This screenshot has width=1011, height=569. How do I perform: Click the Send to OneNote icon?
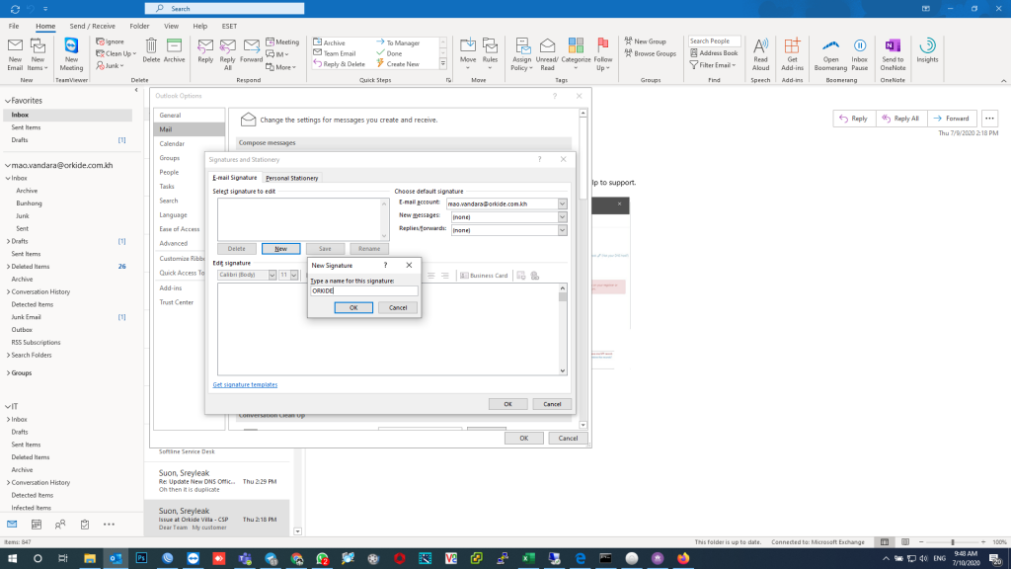point(893,51)
